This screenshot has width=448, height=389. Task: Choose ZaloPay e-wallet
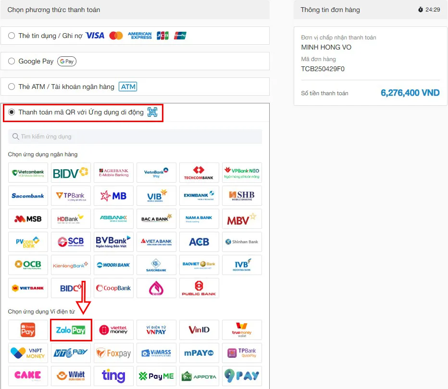[71, 330]
